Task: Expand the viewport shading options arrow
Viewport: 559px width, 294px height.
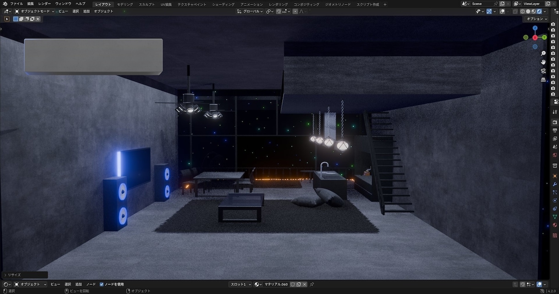Action: coord(545,11)
